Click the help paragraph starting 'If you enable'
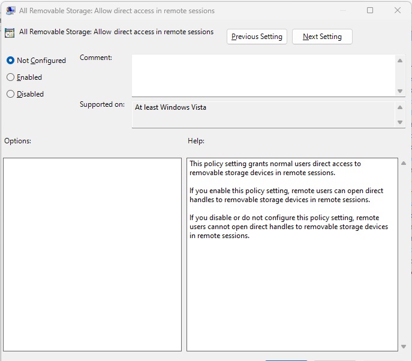The width and height of the screenshot is (412, 361). 287,195
